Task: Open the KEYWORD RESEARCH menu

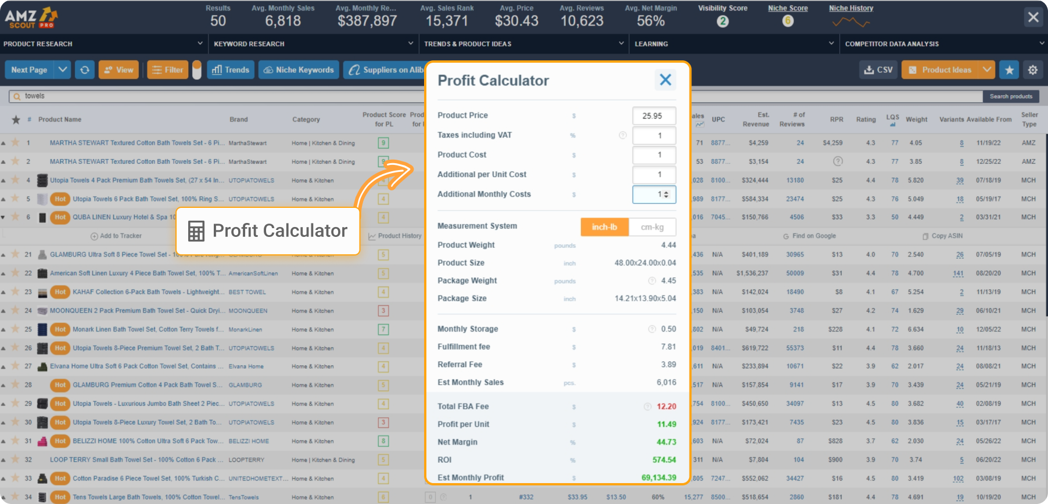Action: [314, 44]
